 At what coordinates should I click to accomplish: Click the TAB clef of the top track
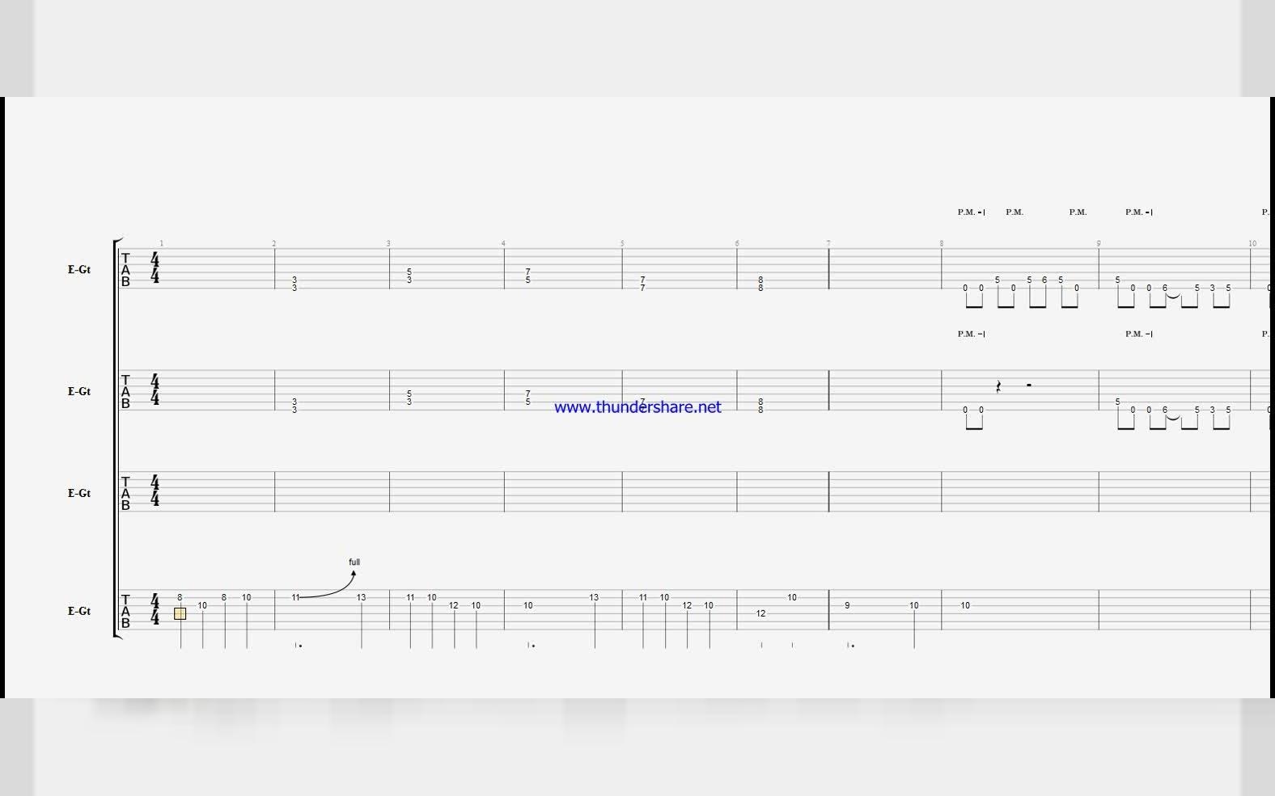(x=125, y=269)
